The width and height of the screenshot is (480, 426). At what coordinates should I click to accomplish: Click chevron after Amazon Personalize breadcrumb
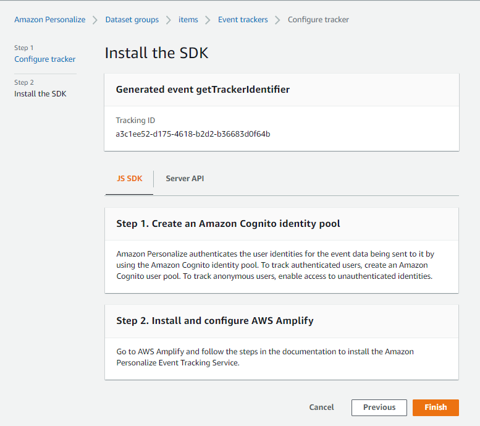[x=95, y=20]
